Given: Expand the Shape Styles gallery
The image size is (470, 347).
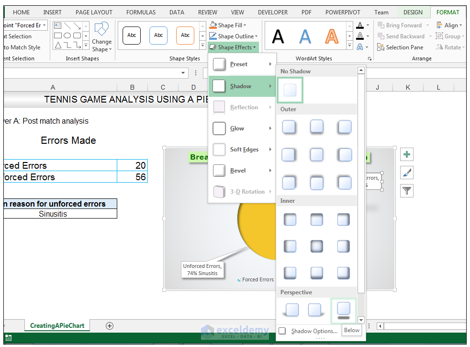Looking at the screenshot, I should (202, 46).
